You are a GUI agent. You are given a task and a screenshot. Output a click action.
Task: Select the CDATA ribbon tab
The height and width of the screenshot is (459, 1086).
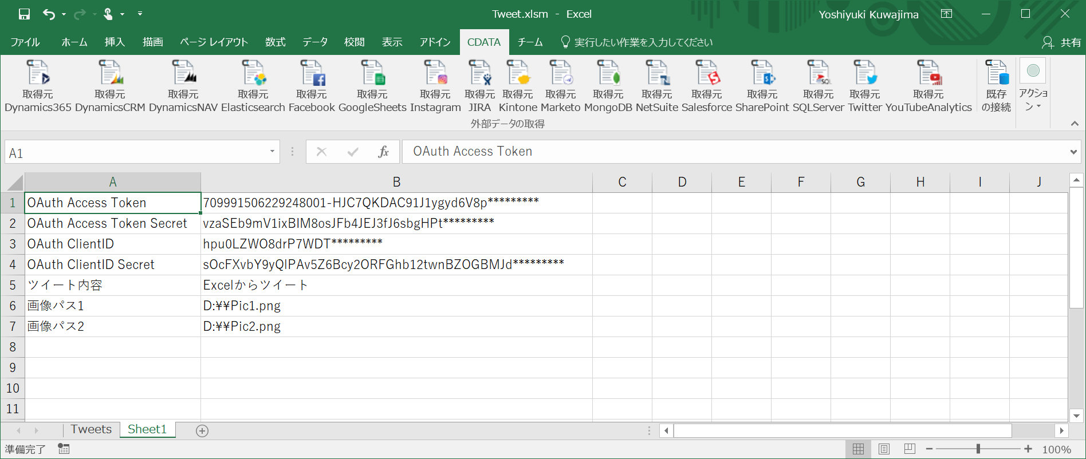(x=484, y=42)
